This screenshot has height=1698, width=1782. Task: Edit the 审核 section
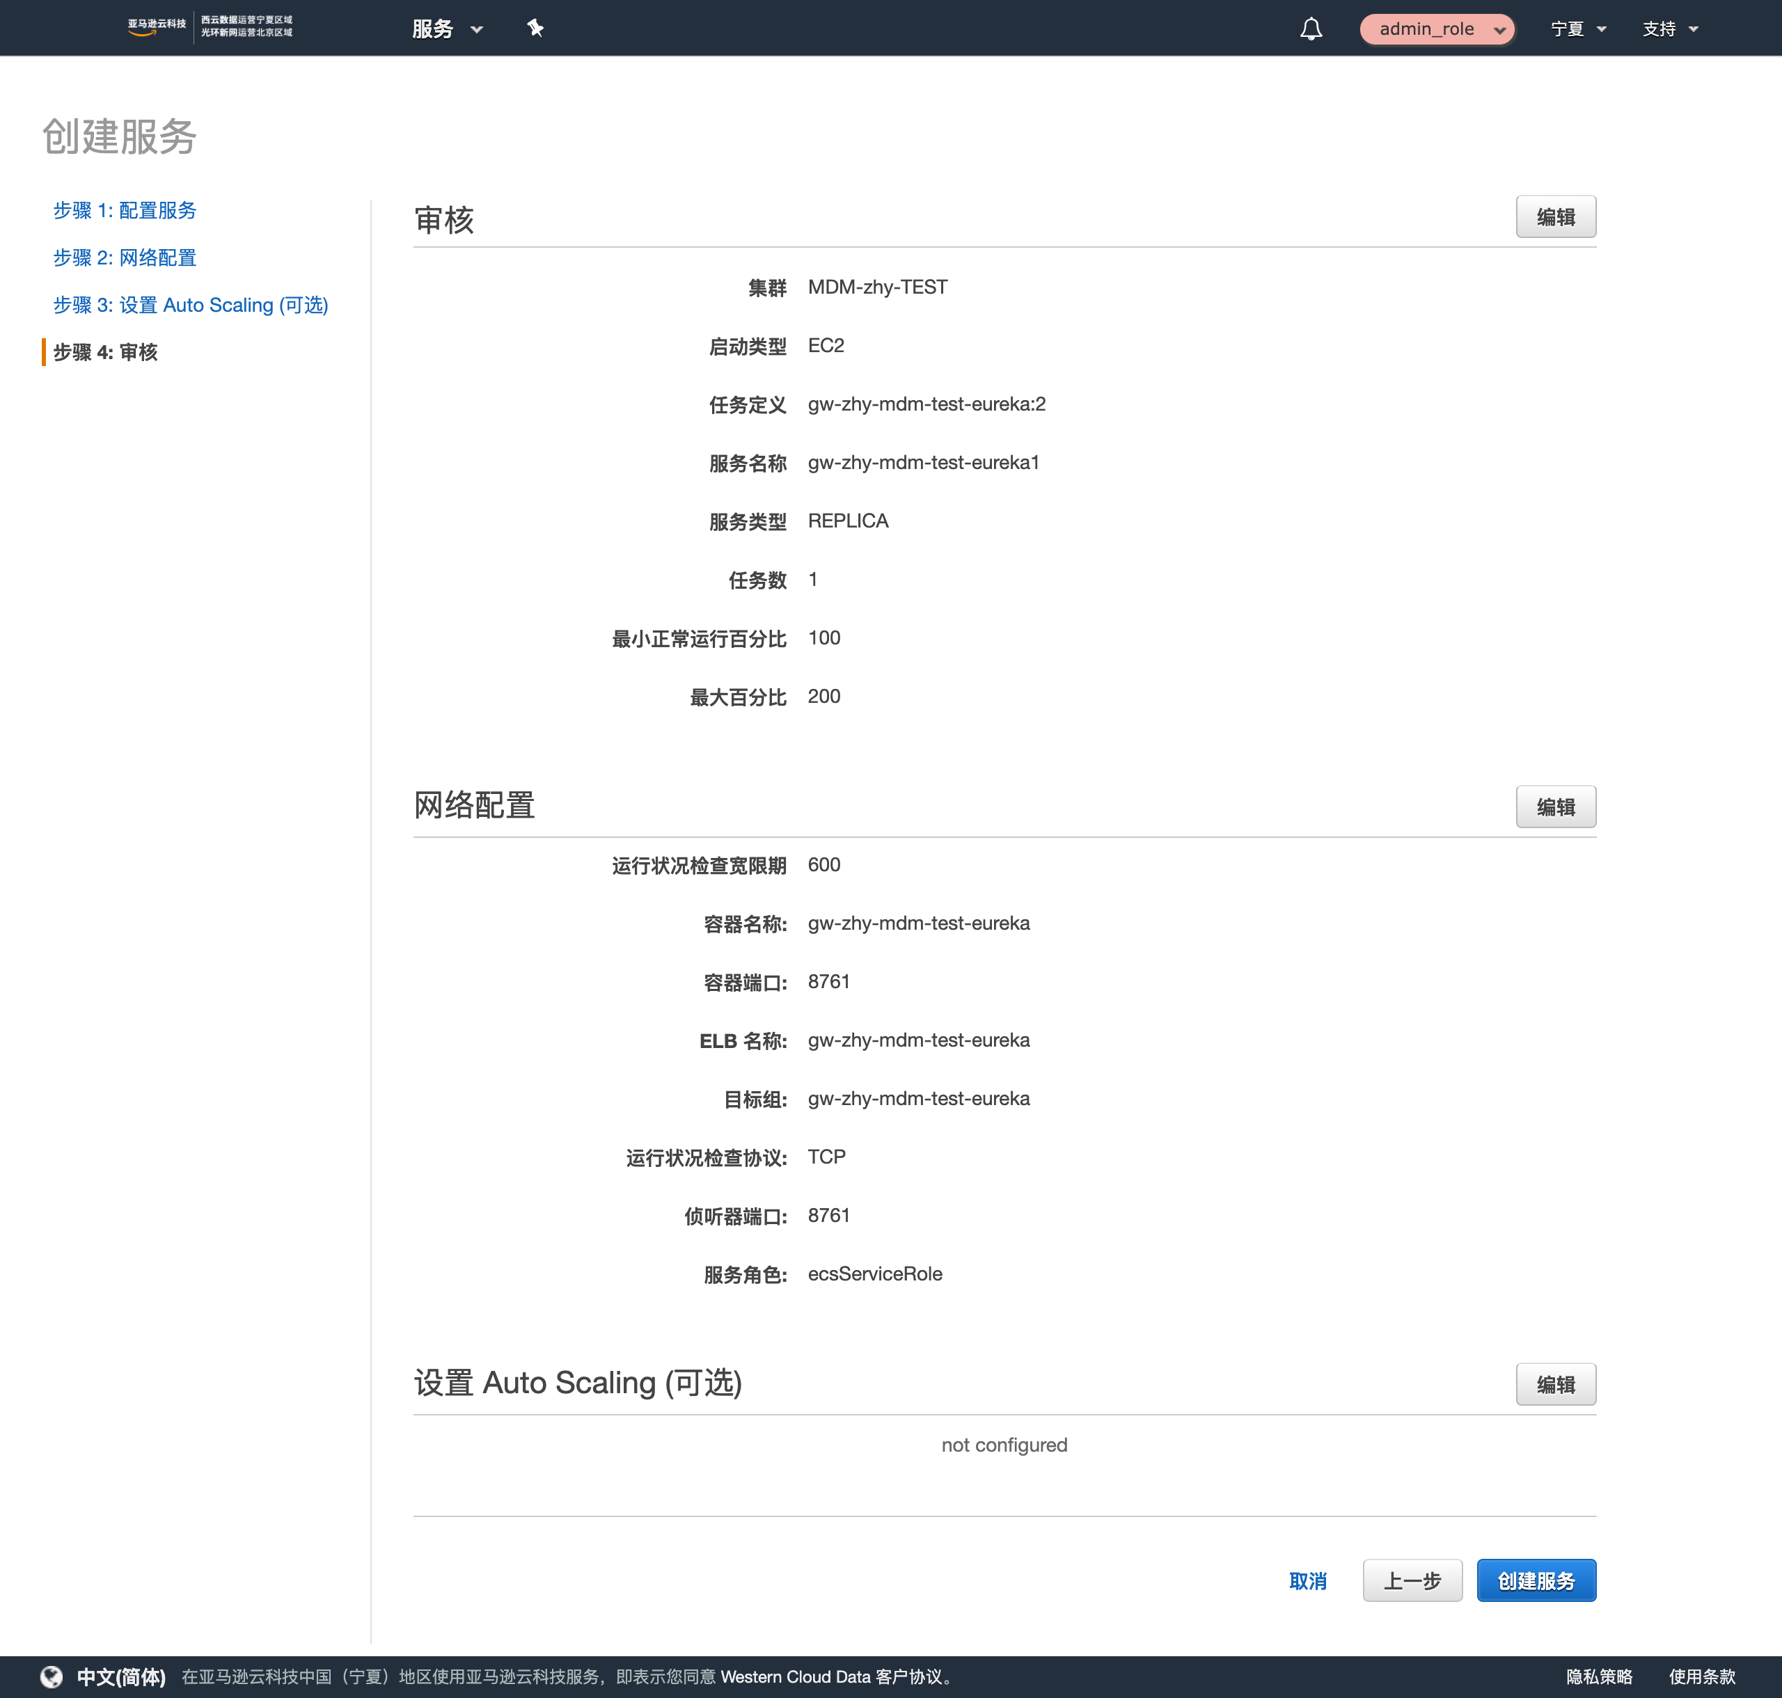(1556, 216)
